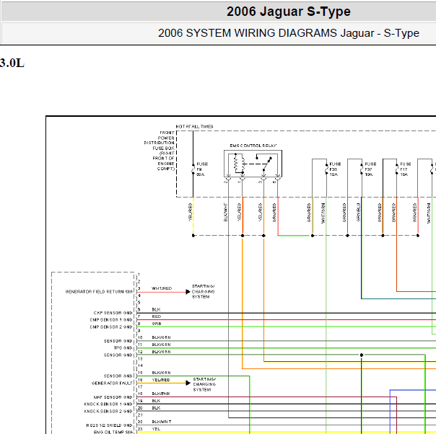Screen dimensions: 436x434
Task: Click the 'MAF SENSOR GND' label
Action: coord(113,397)
